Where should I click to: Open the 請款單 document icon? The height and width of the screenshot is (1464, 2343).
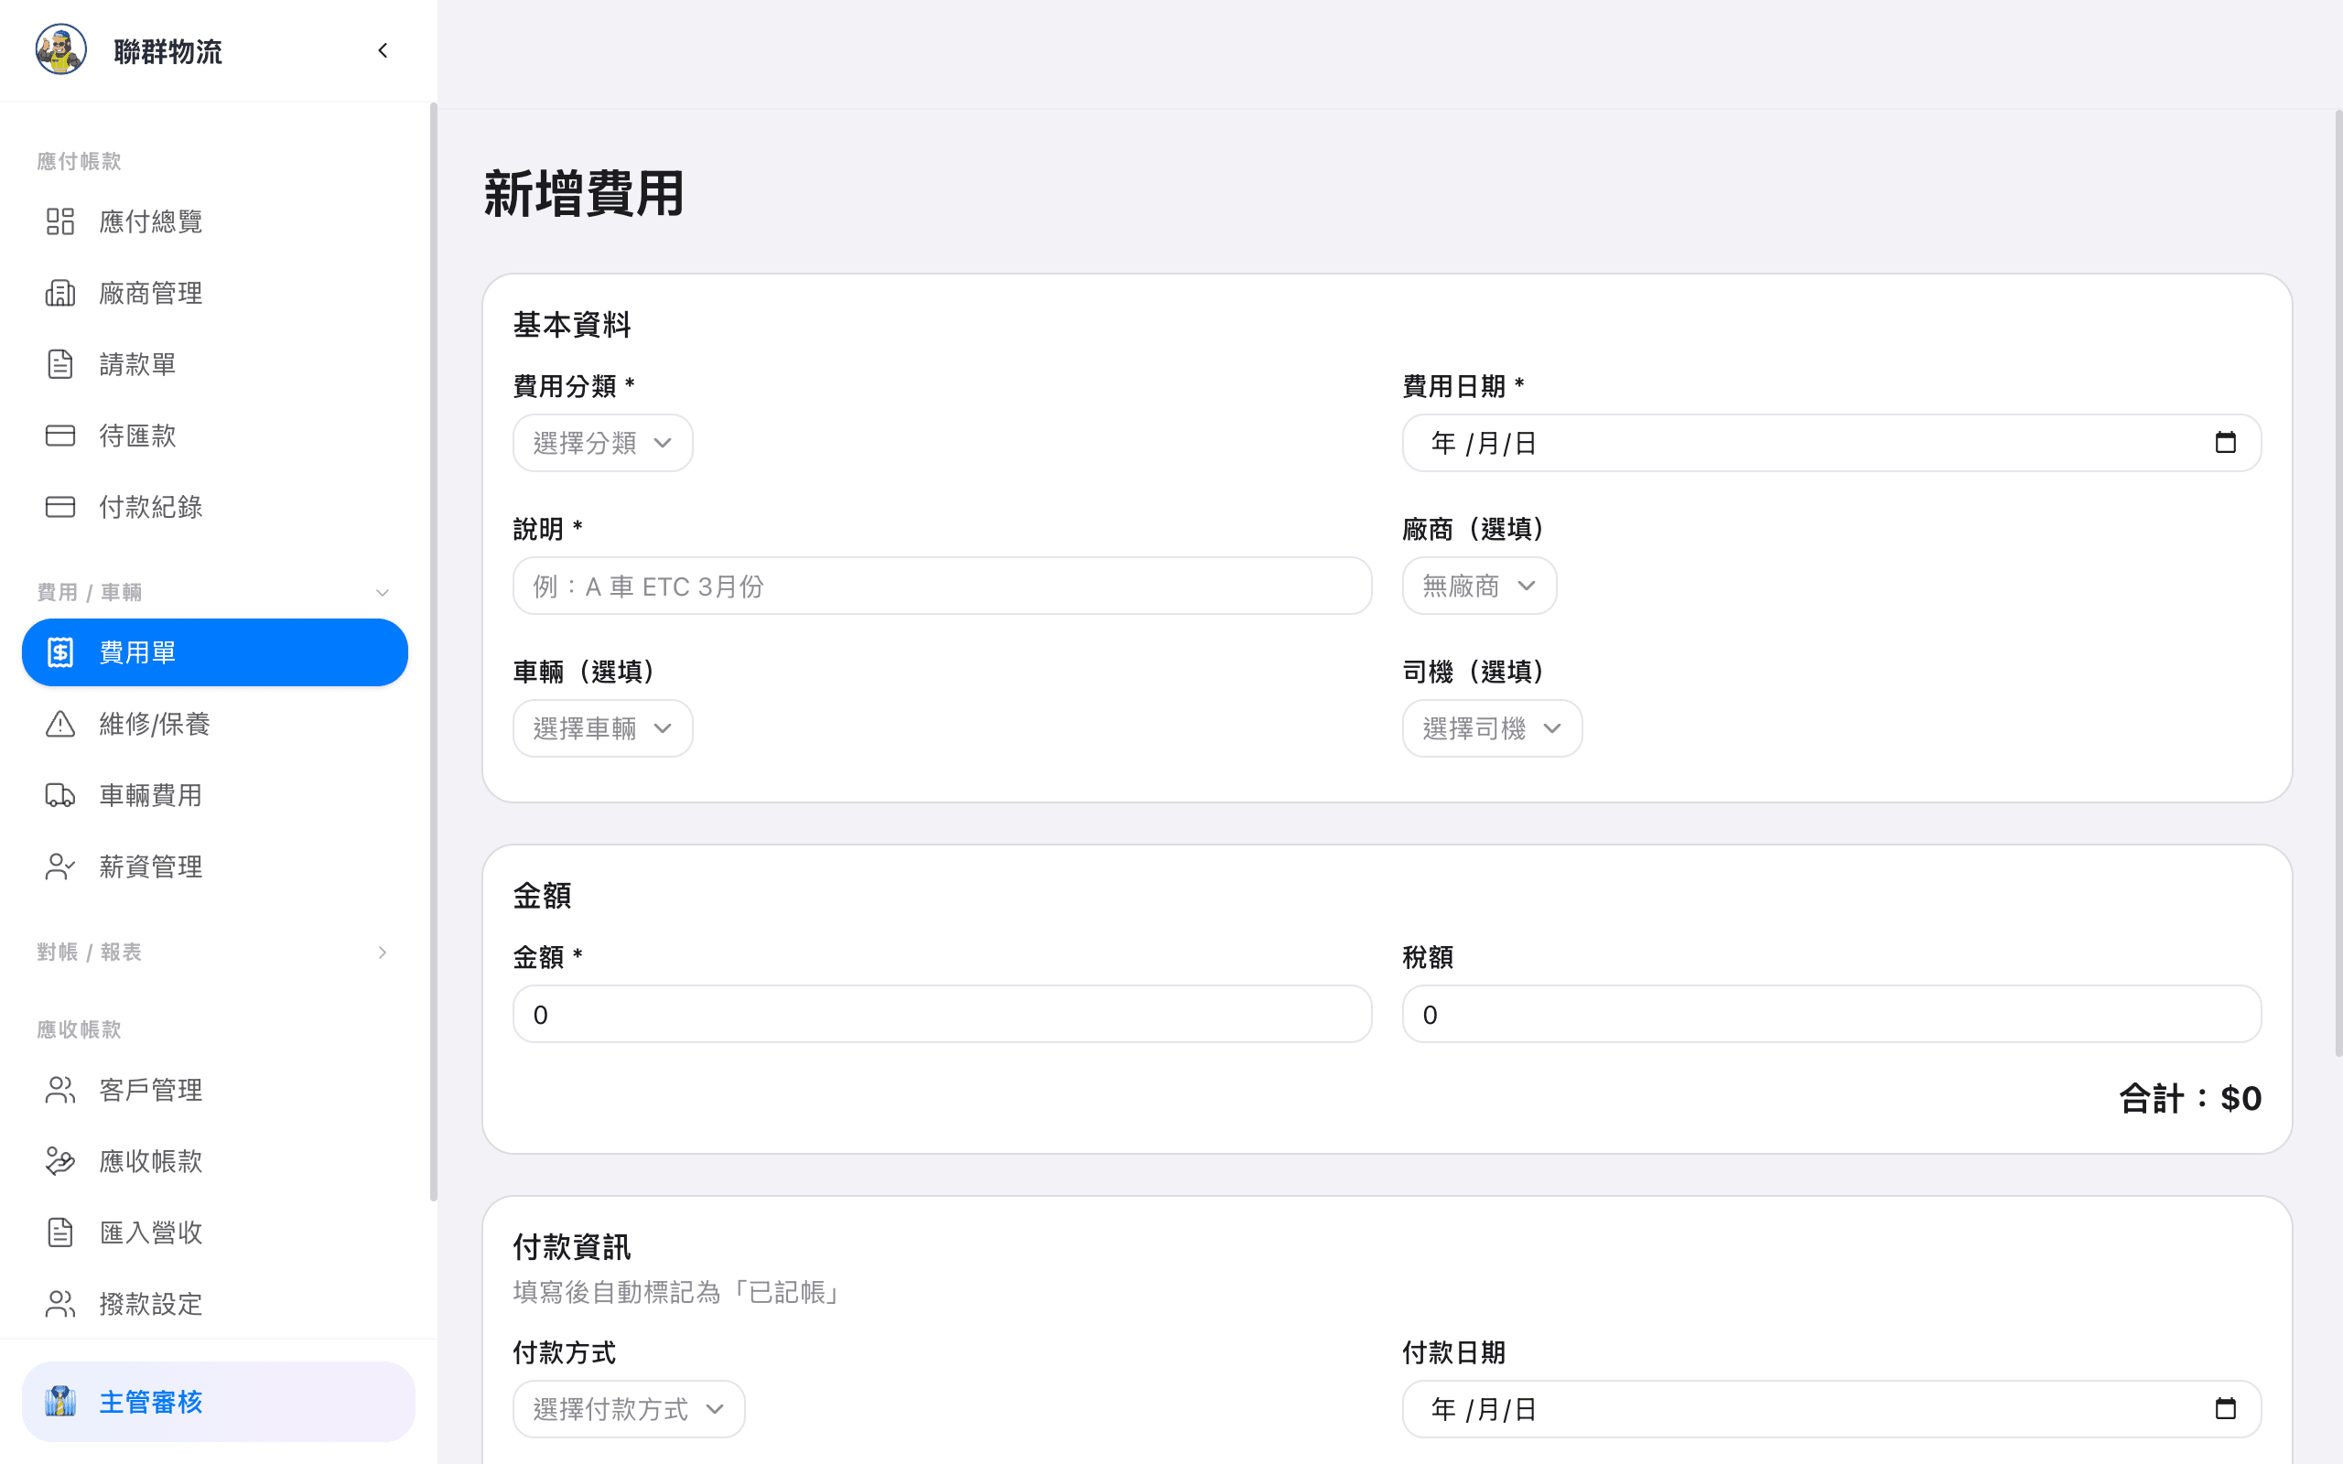point(60,364)
